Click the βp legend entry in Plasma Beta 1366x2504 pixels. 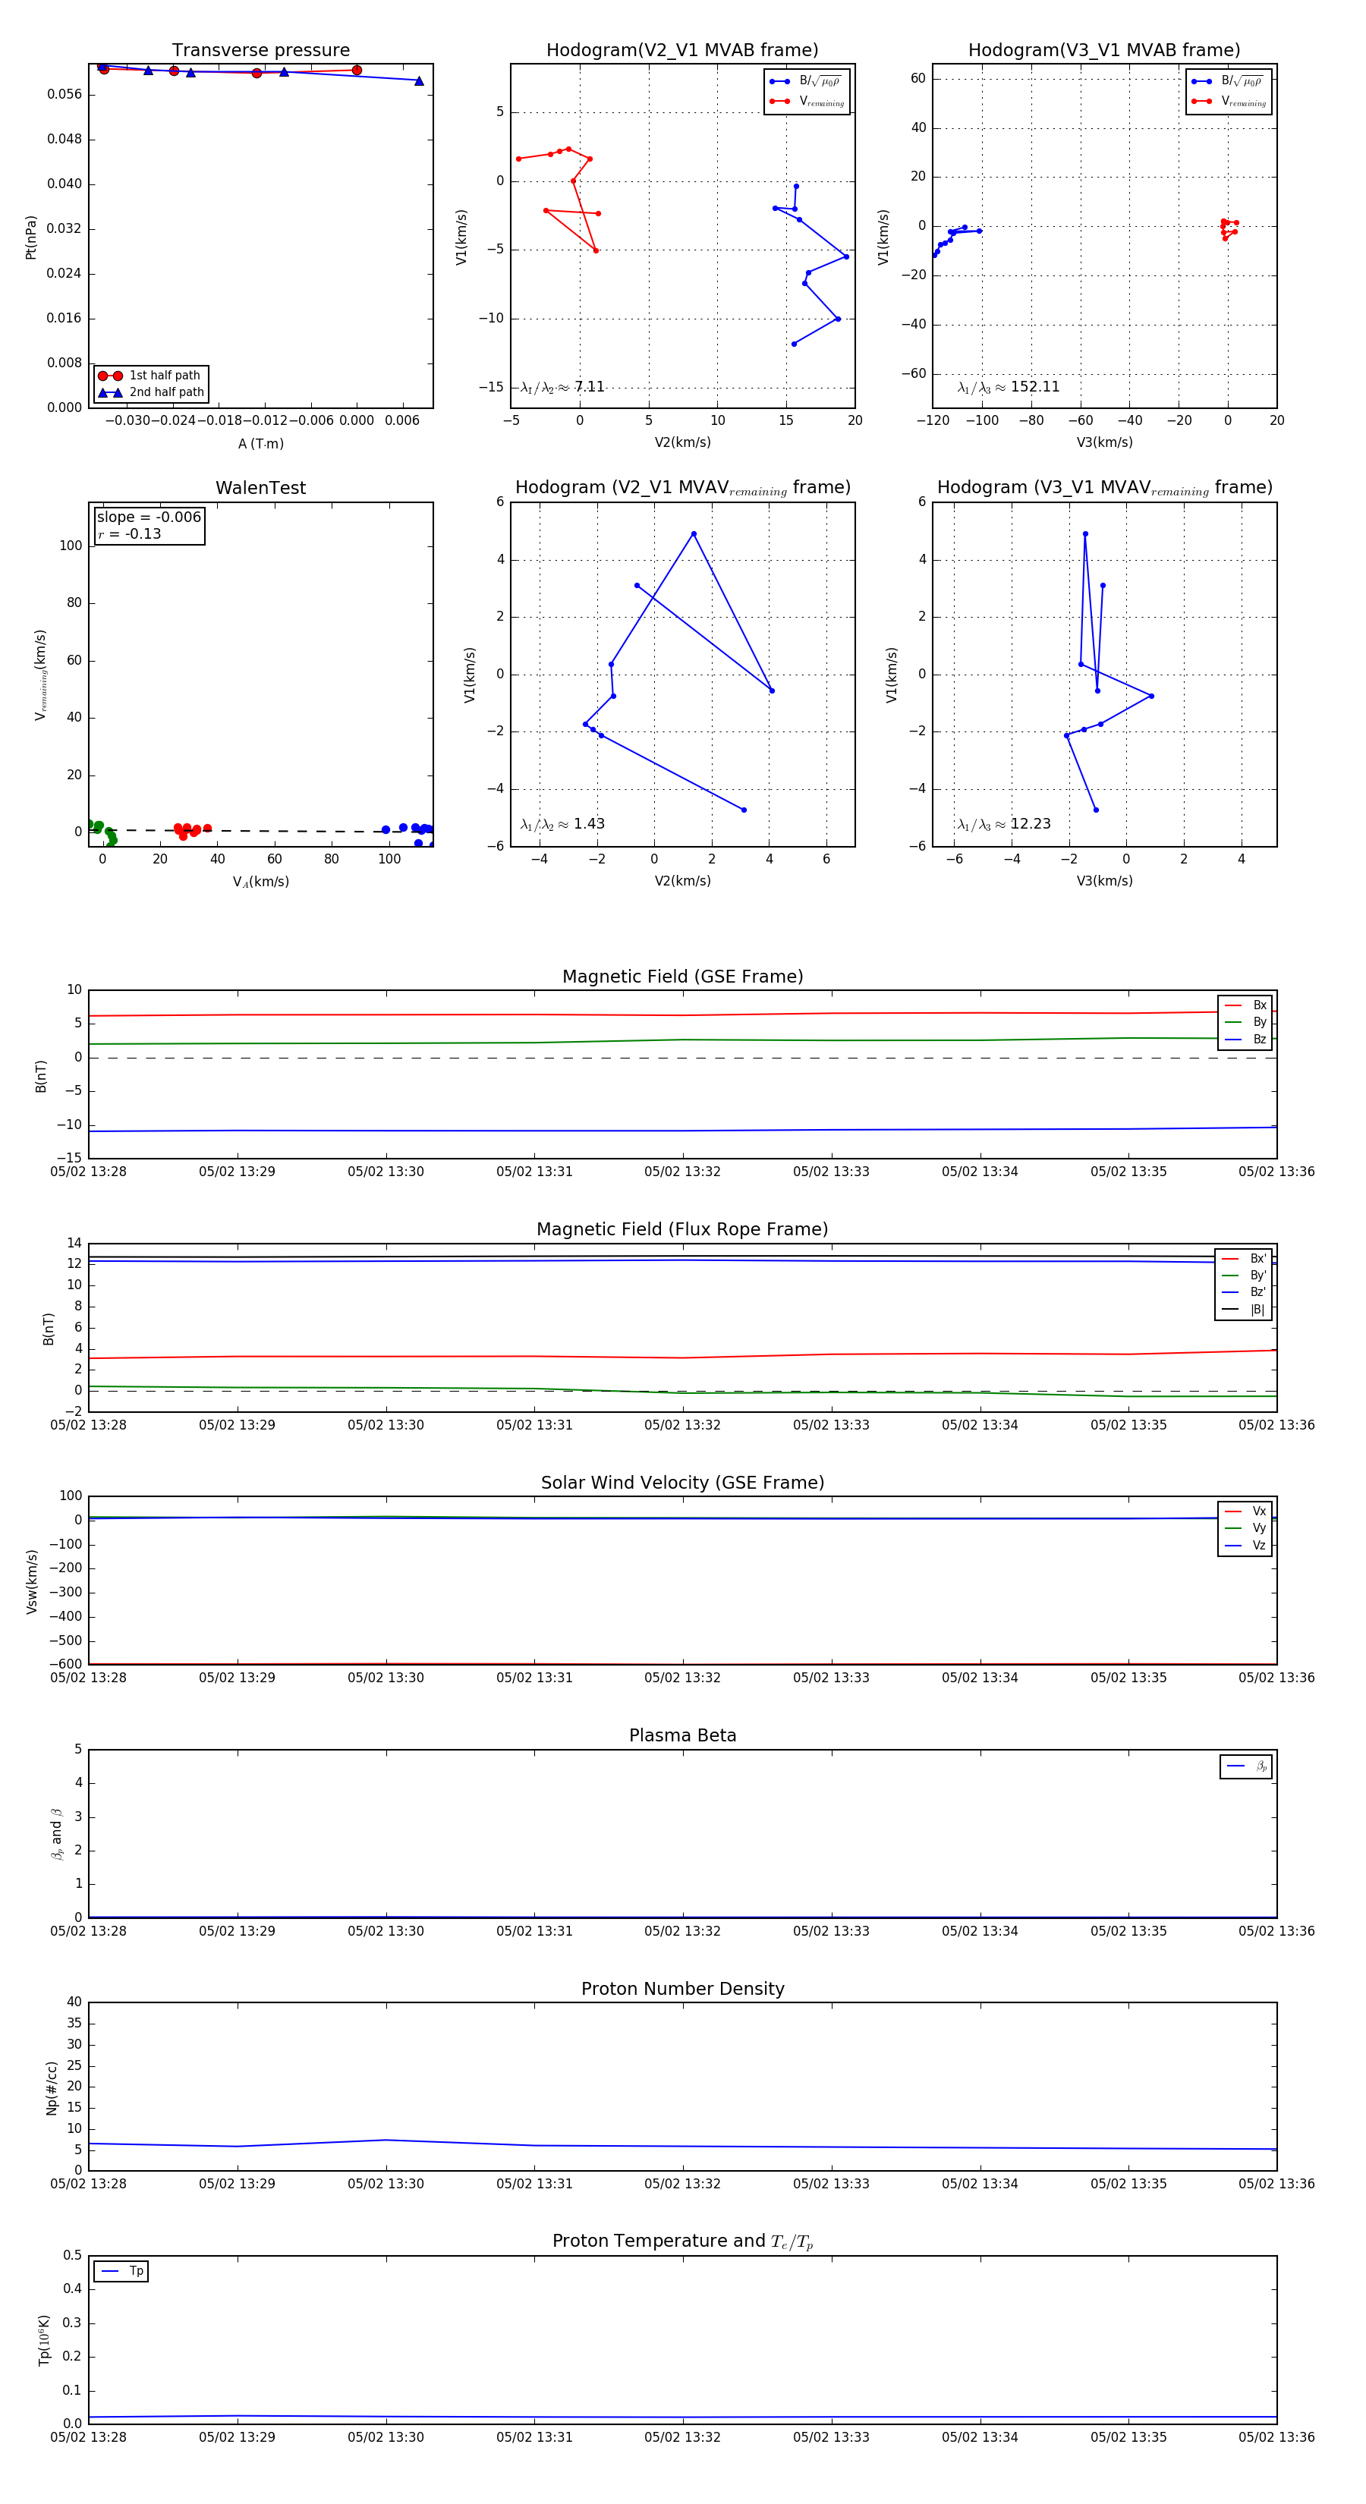click(1246, 1766)
